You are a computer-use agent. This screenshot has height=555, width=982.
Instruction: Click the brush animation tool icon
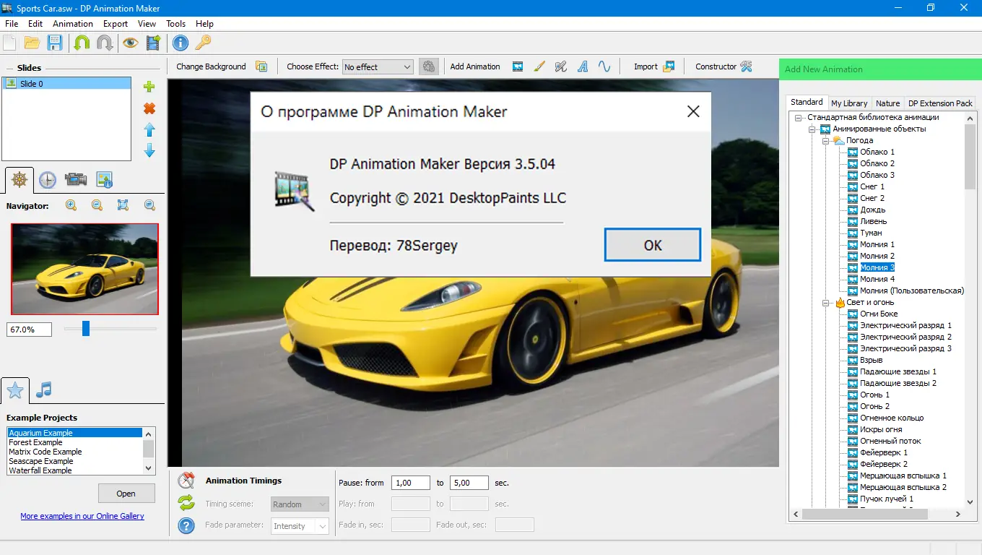coord(539,66)
